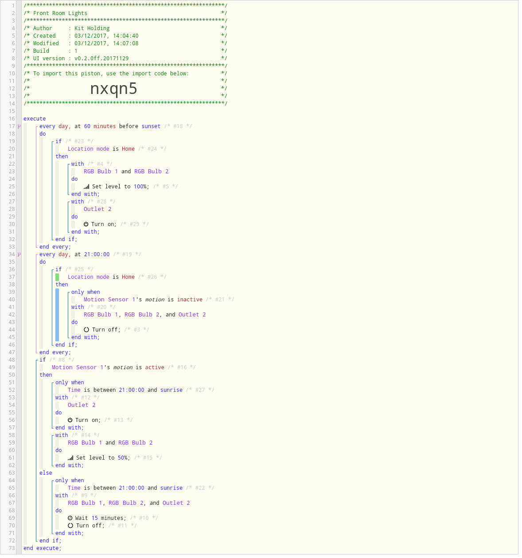Click 'only when' on line 39
This screenshot has width=522, height=558.
86,292
